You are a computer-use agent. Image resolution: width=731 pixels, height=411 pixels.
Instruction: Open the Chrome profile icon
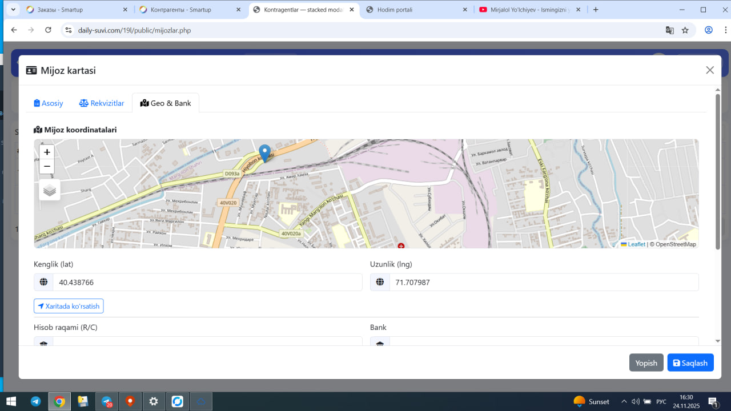[709, 30]
